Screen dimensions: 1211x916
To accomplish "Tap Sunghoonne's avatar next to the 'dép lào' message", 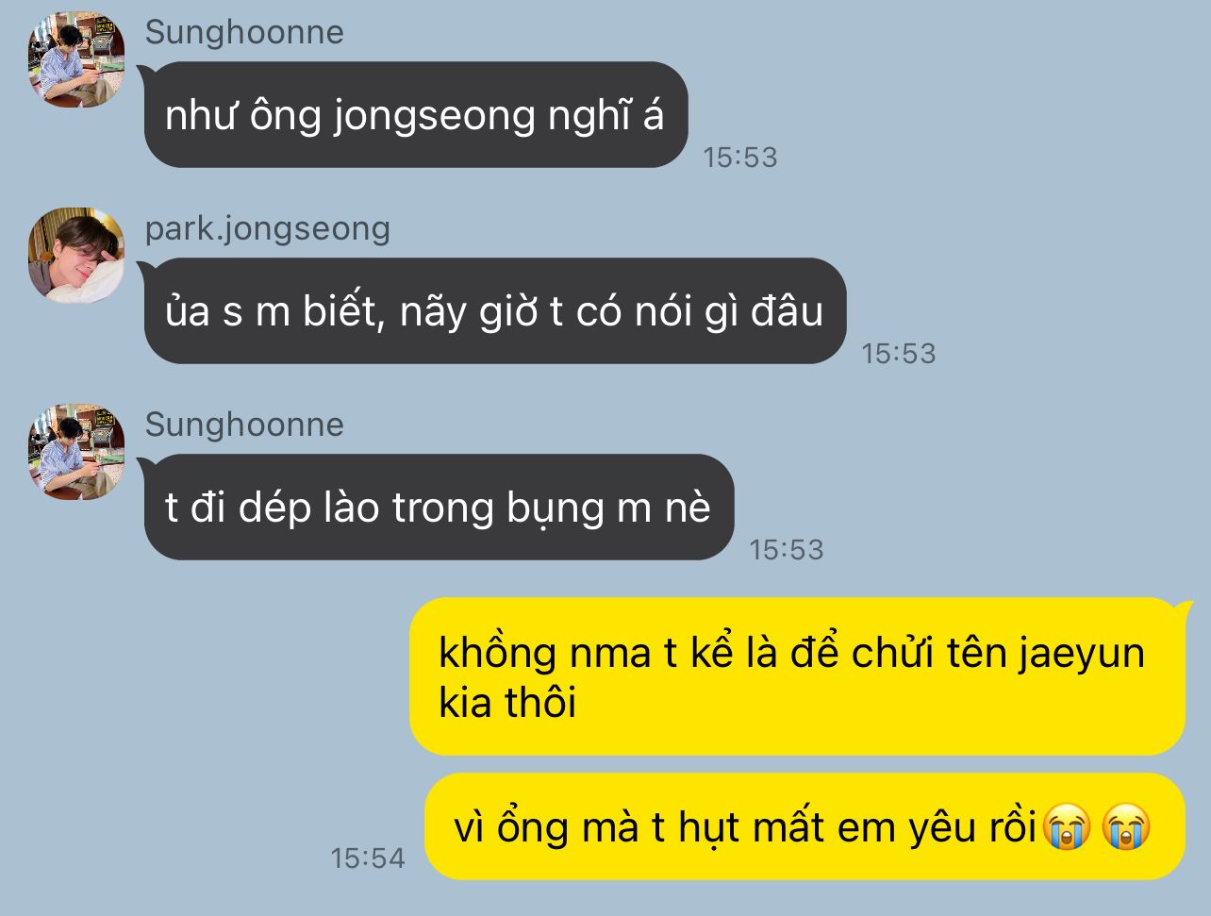I will (x=76, y=452).
